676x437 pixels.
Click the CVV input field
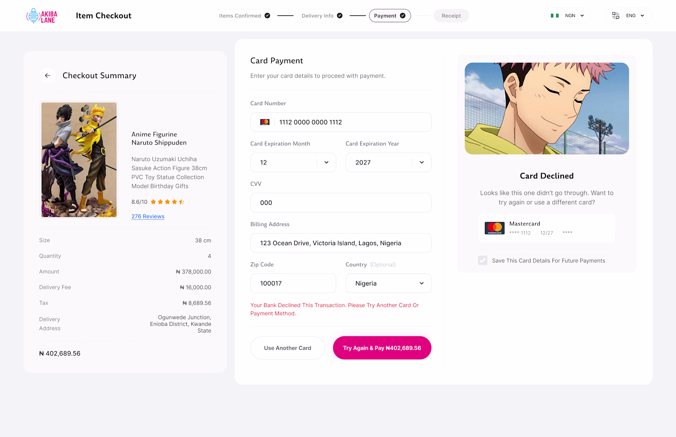[x=341, y=203]
